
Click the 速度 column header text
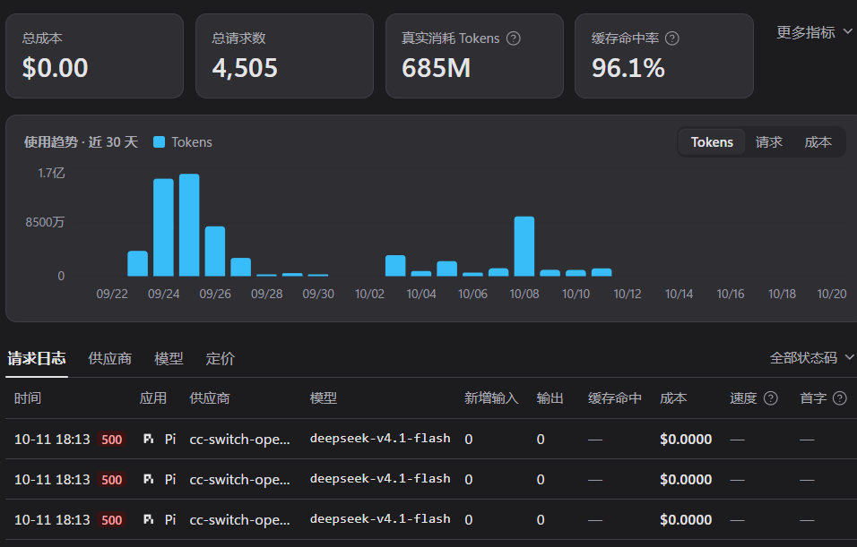pos(743,398)
